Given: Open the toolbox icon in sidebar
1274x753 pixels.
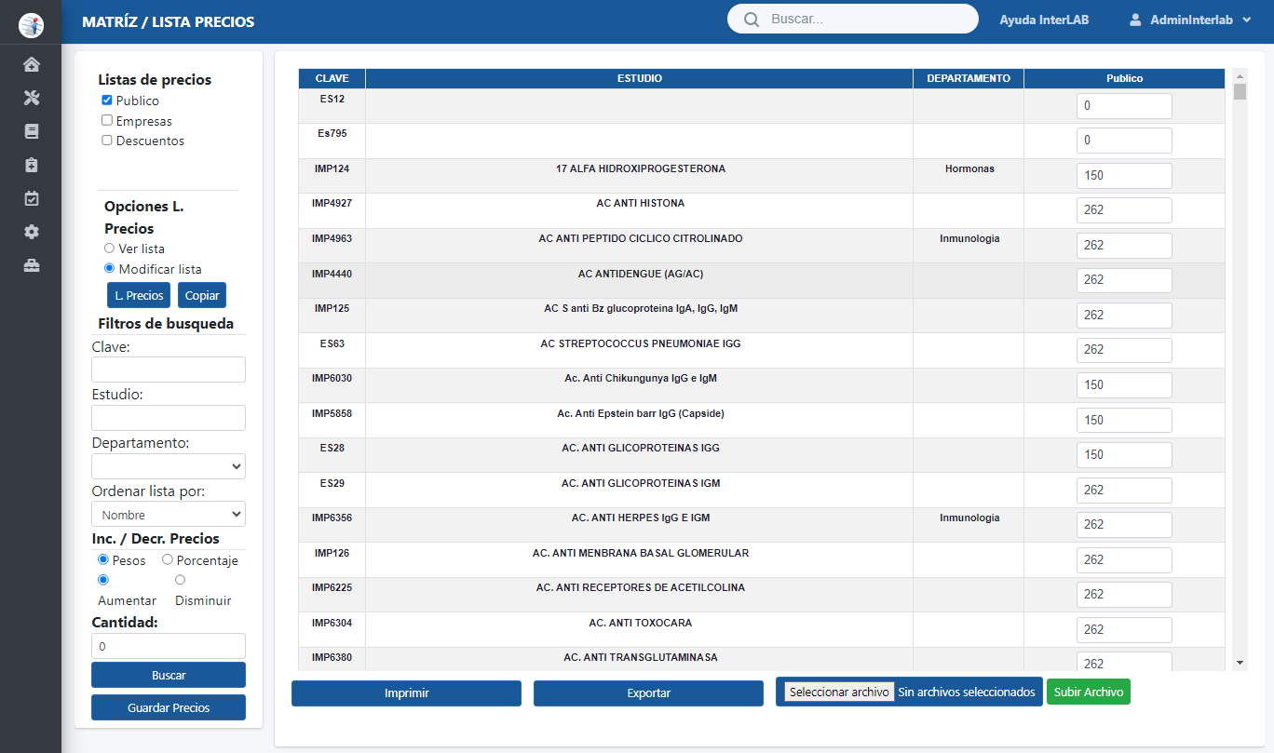Looking at the screenshot, I should (x=31, y=265).
